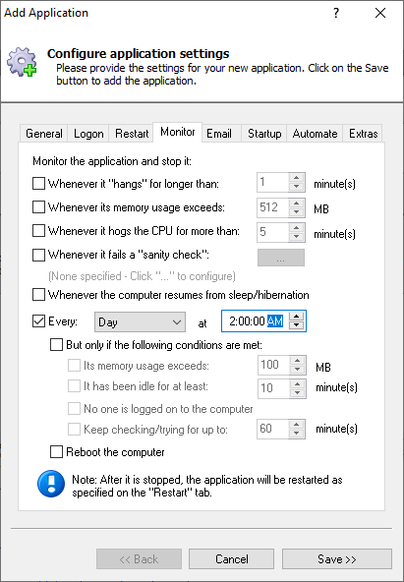Screen dimensions: 404x582
Task: Expand the Day frequency dropdown
Action: 140,321
